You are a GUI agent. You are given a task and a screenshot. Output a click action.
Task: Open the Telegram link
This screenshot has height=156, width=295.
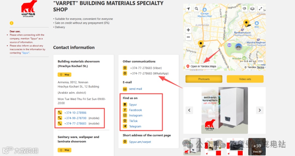click(x=135, y=126)
